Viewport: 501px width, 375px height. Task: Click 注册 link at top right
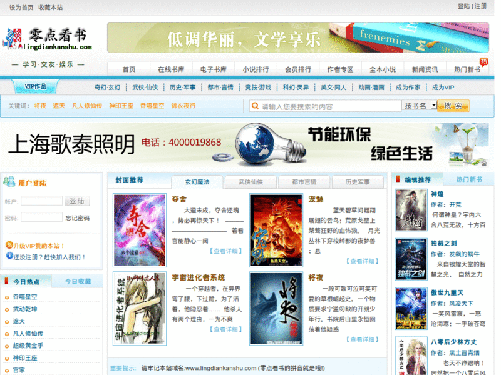coord(480,6)
